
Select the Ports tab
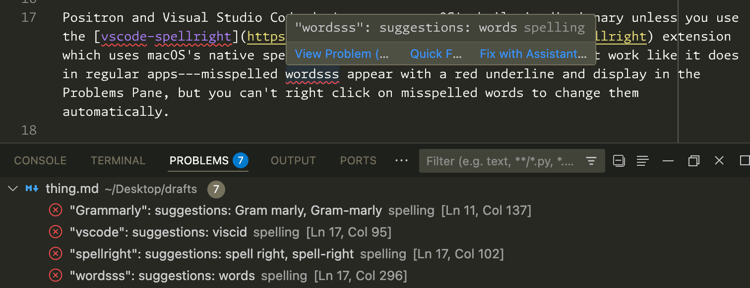(x=358, y=161)
